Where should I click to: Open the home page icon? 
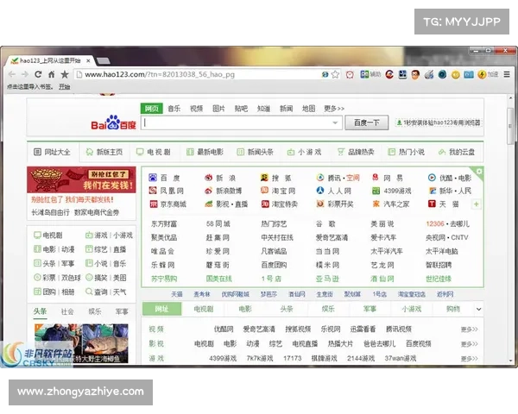coord(51,74)
